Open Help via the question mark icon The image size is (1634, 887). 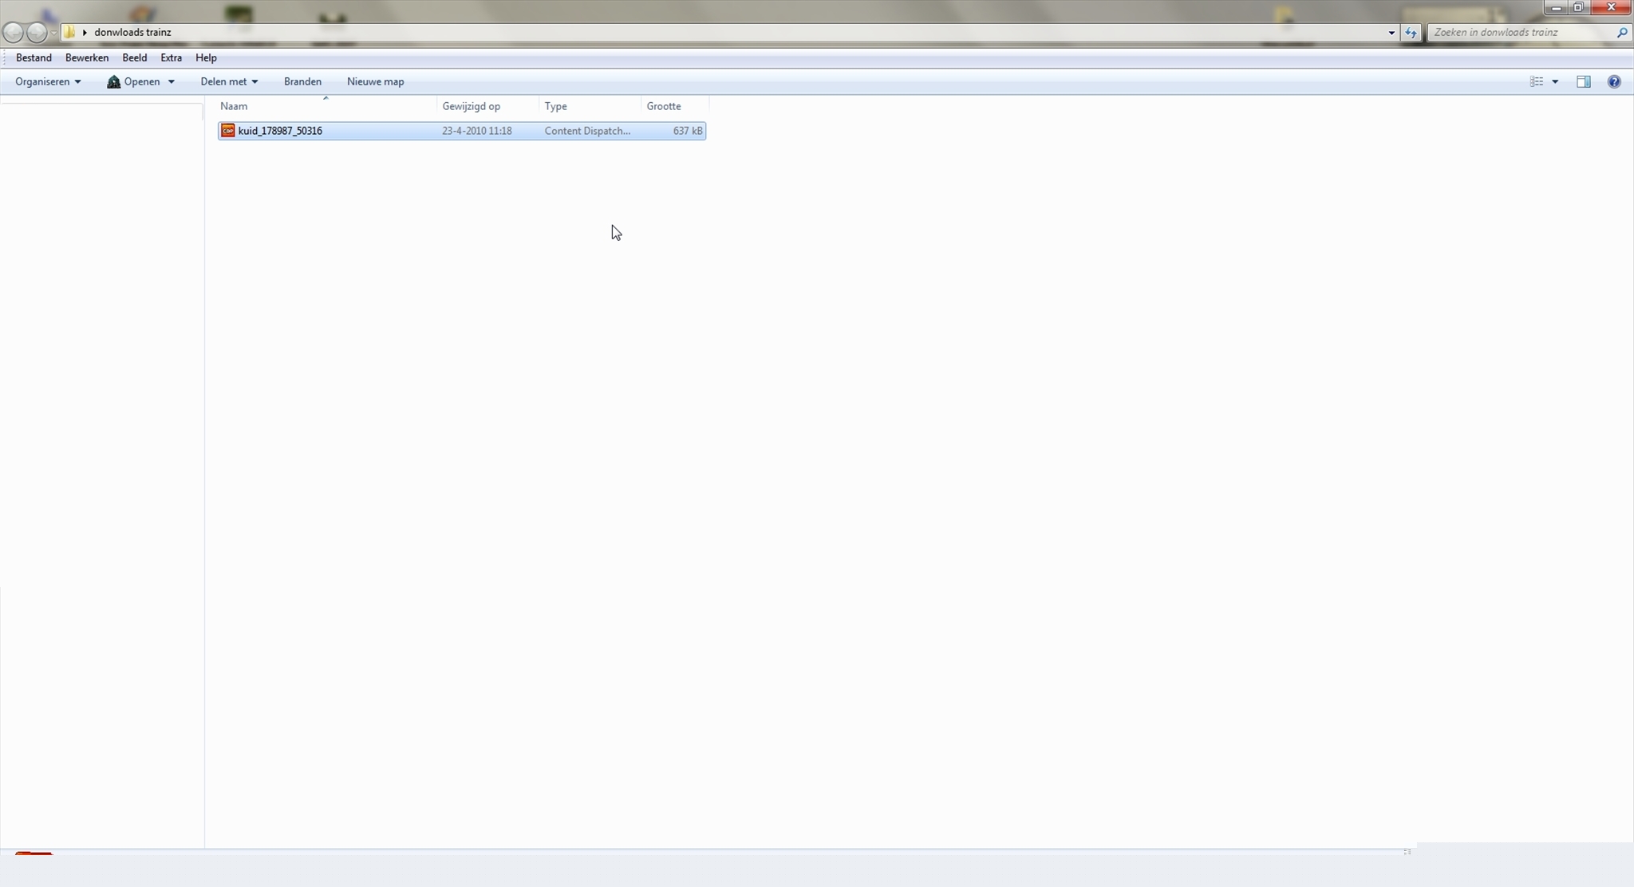coord(1614,81)
